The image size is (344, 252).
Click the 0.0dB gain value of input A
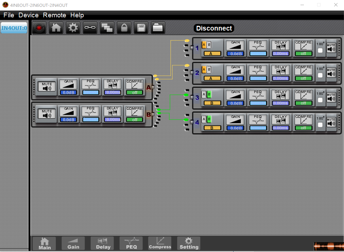[x=68, y=92]
